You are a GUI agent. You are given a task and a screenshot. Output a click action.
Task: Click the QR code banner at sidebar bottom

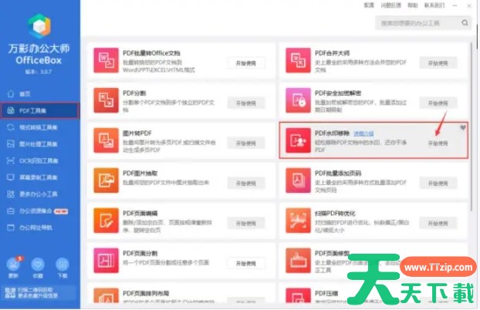pos(39,292)
